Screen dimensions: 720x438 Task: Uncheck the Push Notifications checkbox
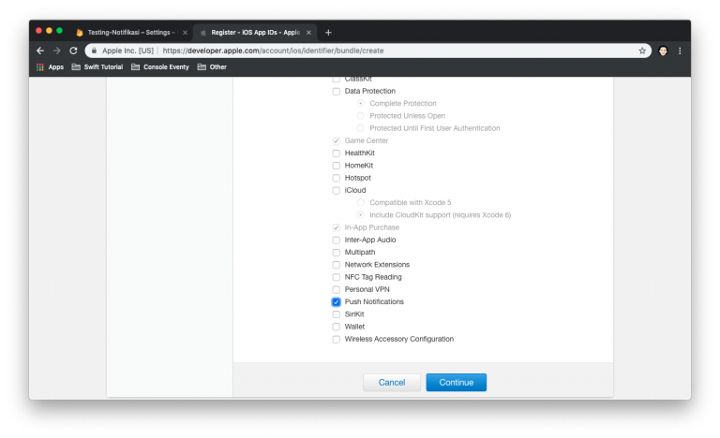337,302
